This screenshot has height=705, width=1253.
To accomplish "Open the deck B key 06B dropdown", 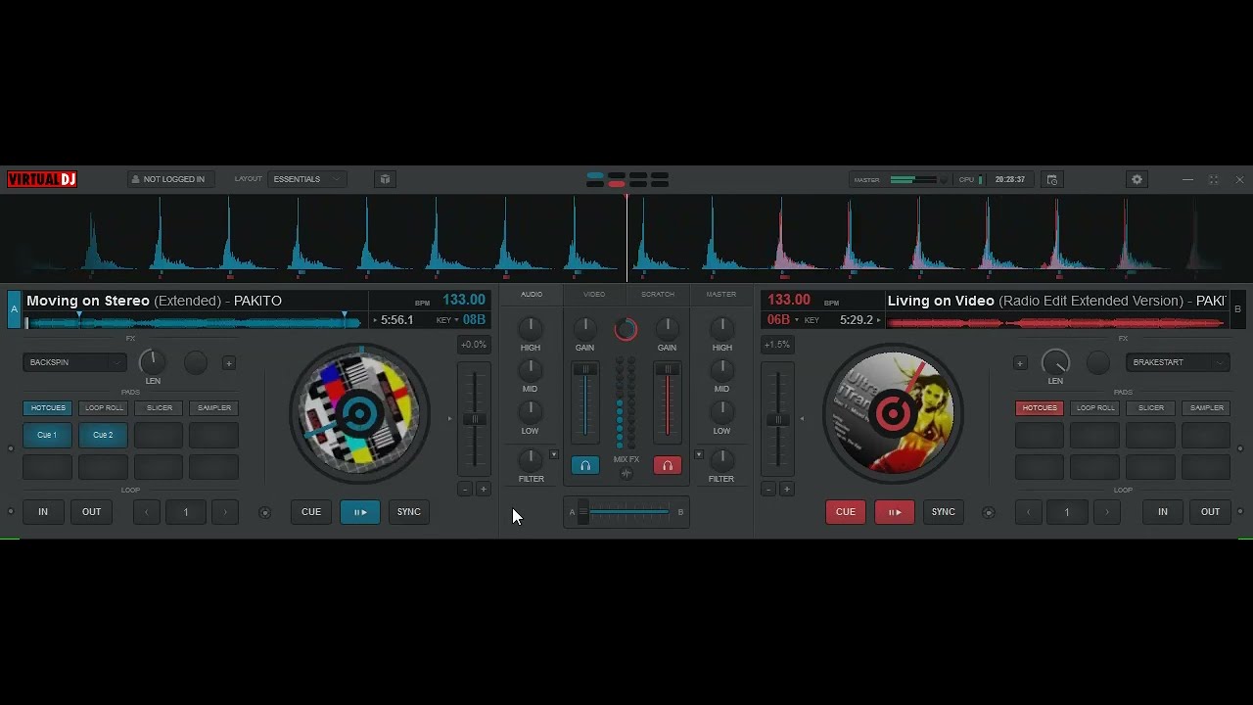I will (783, 320).
